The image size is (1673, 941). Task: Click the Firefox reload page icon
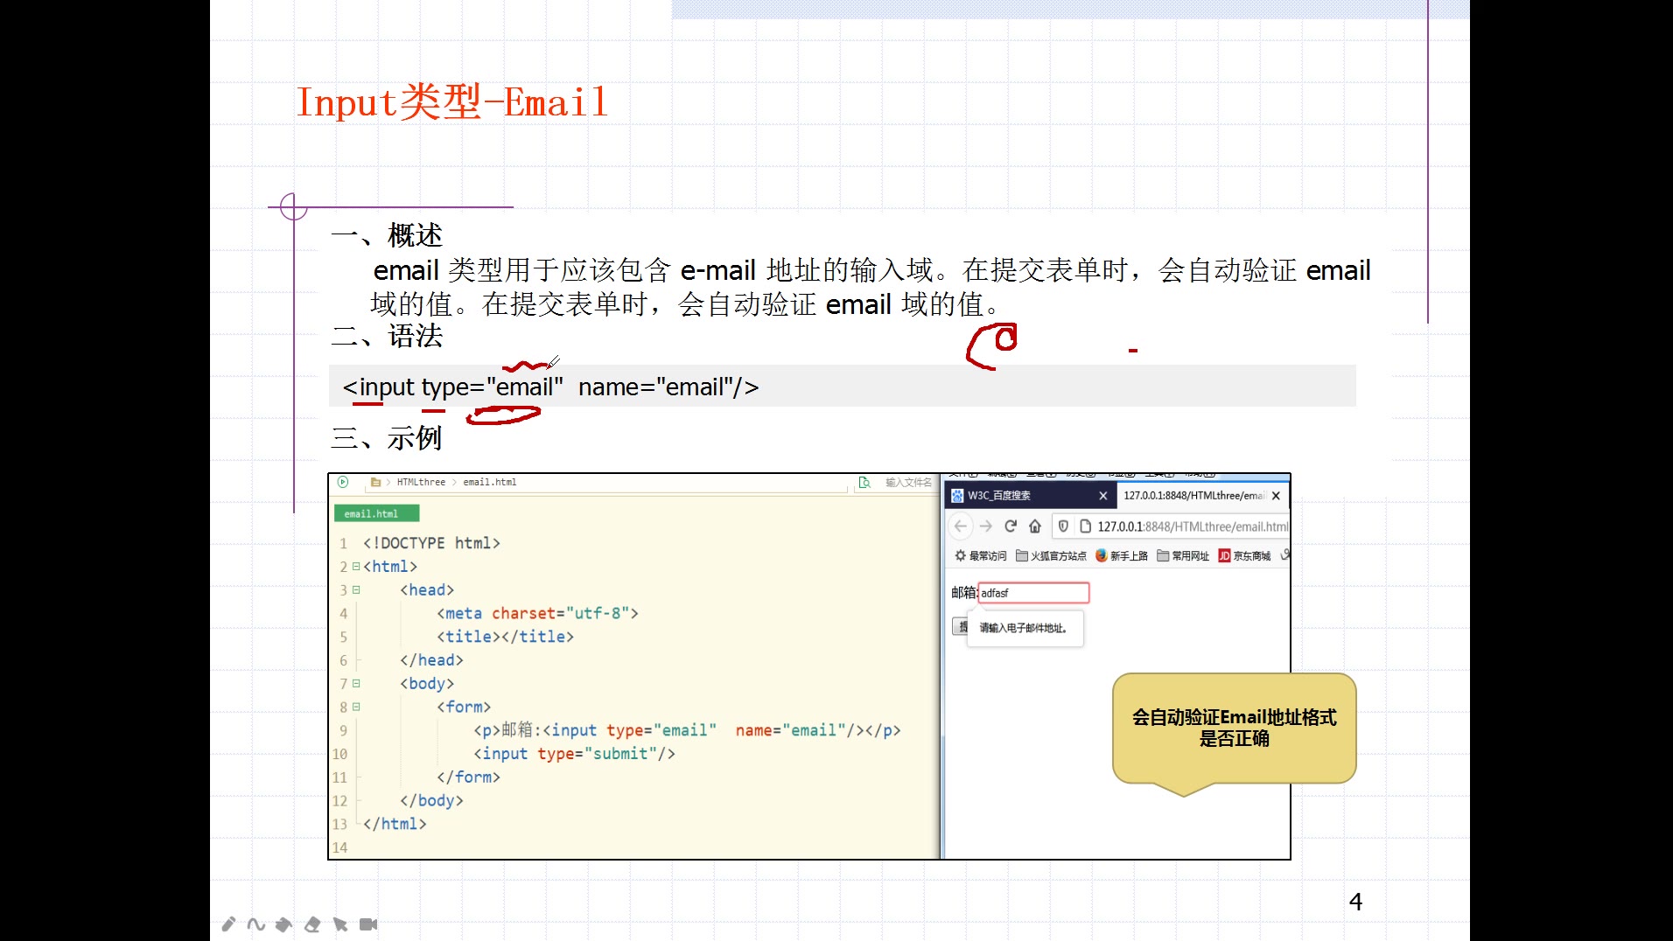pyautogui.click(x=1011, y=526)
